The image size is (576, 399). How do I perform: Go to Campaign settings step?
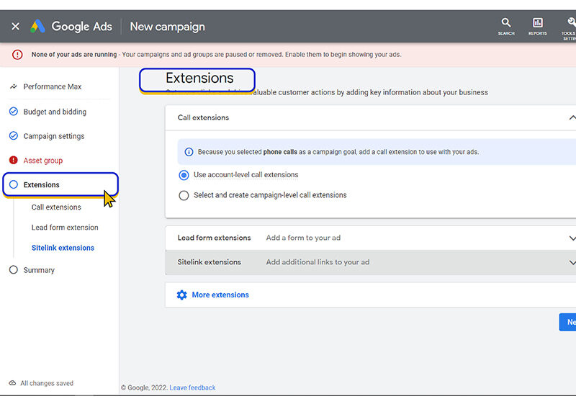pos(54,136)
